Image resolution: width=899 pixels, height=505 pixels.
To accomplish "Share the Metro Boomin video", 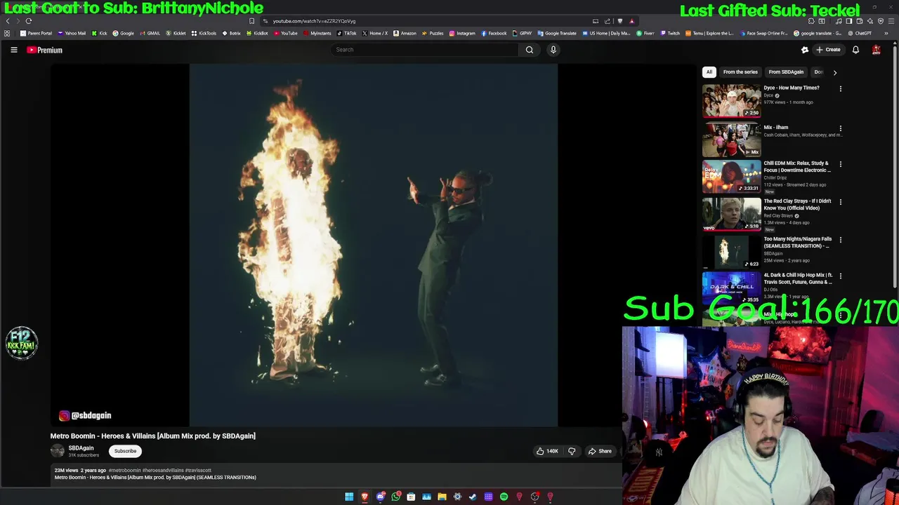I will pyautogui.click(x=601, y=451).
